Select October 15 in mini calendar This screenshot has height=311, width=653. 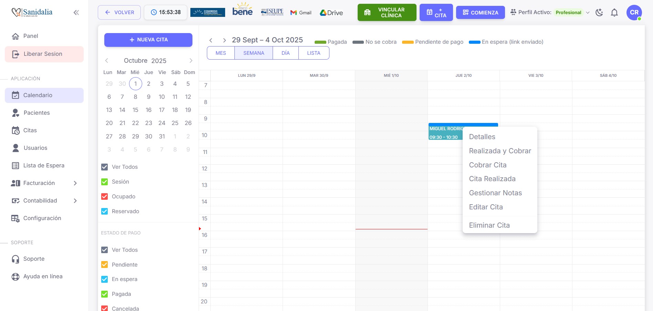click(135, 110)
